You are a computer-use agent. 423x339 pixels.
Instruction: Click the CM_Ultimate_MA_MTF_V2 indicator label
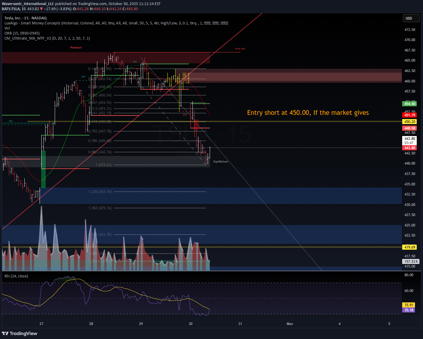click(x=47, y=38)
